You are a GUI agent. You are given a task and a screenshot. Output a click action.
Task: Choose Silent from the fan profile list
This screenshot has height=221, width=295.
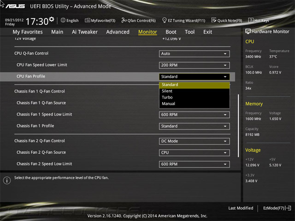point(194,91)
